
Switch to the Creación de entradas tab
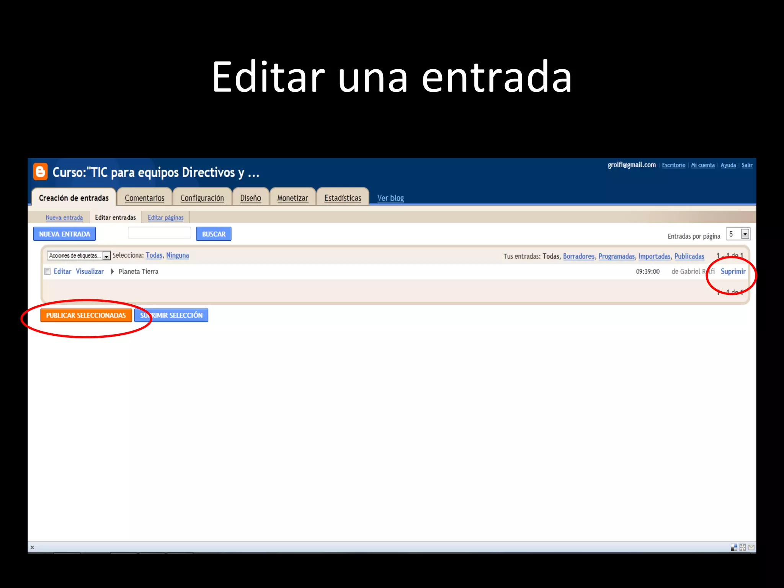point(74,198)
